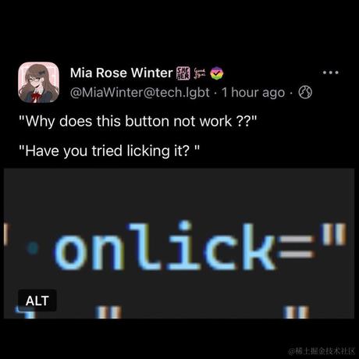The height and width of the screenshot is (359, 359).
Task: Show the ALT text description badge
Action: [37, 300]
